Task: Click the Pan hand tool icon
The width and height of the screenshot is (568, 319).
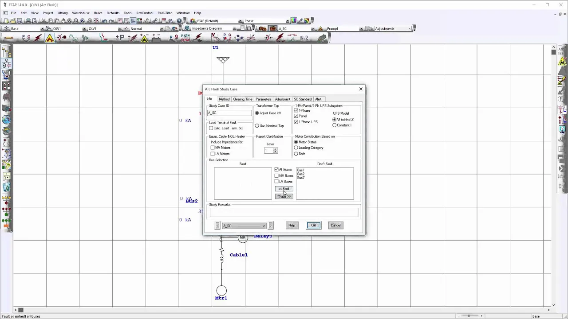Action: point(63,21)
